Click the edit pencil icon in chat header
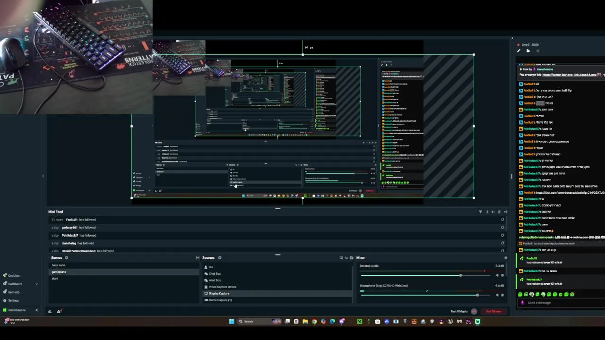605x340 pixels. click(x=519, y=51)
